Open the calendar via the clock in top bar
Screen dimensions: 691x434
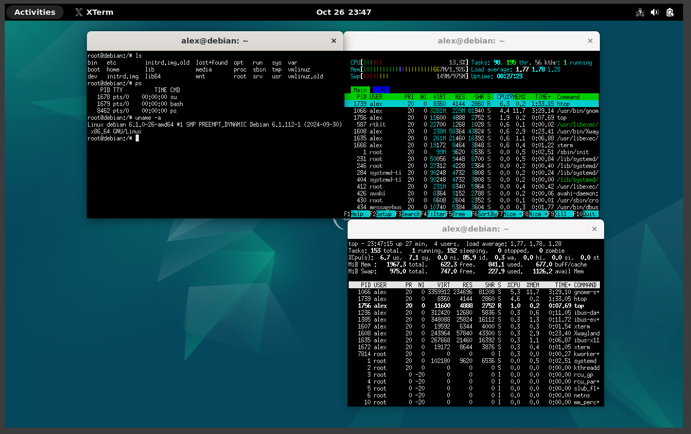click(344, 12)
